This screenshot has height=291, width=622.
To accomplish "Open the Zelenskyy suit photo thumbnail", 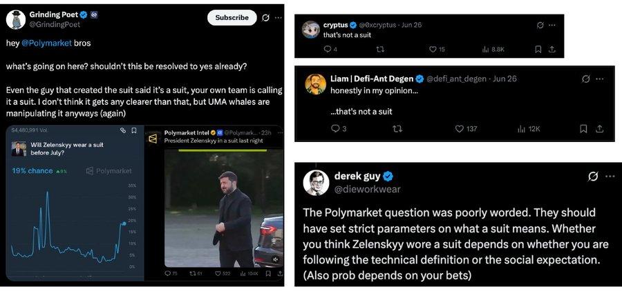I will pos(223,207).
